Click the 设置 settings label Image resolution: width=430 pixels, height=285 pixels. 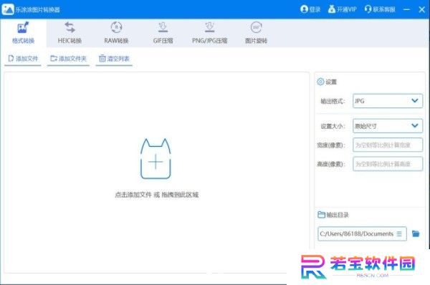(331, 82)
